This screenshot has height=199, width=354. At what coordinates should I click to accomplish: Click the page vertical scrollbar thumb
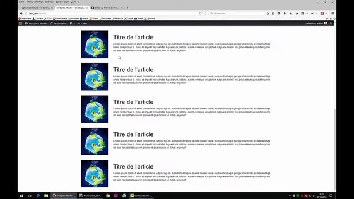coord(335,149)
